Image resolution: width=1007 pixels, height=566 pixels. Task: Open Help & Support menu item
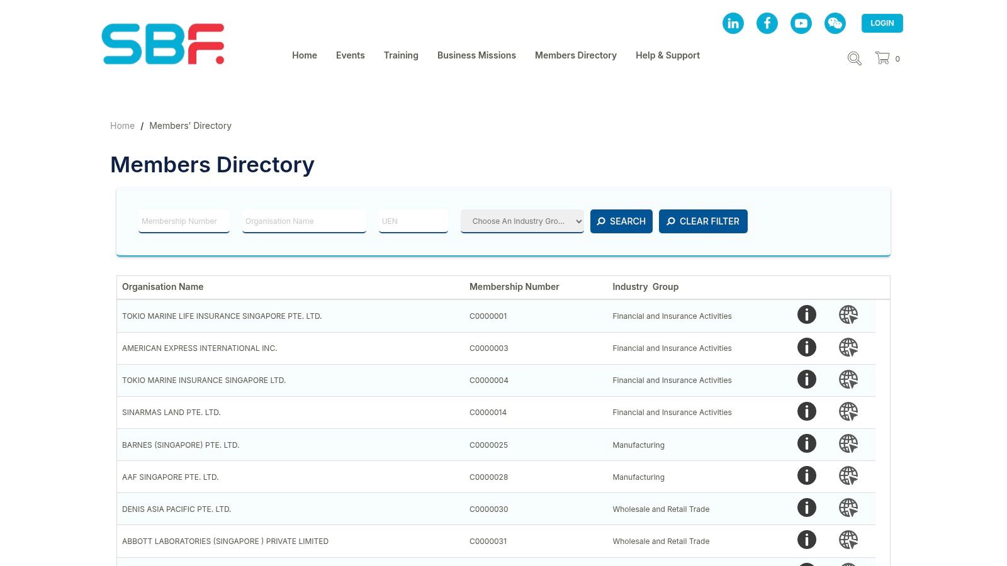668,55
